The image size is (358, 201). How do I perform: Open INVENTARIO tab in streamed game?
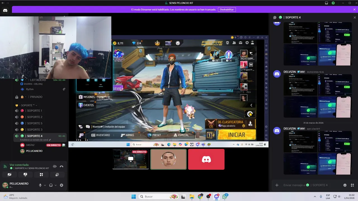pos(100,135)
